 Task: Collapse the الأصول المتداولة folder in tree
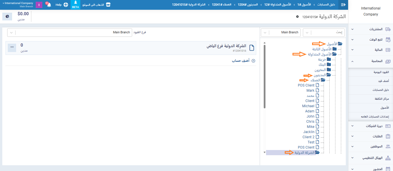(334, 54)
